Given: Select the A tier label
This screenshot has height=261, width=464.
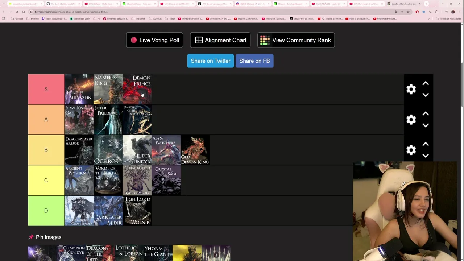Looking at the screenshot, I should coord(46,120).
